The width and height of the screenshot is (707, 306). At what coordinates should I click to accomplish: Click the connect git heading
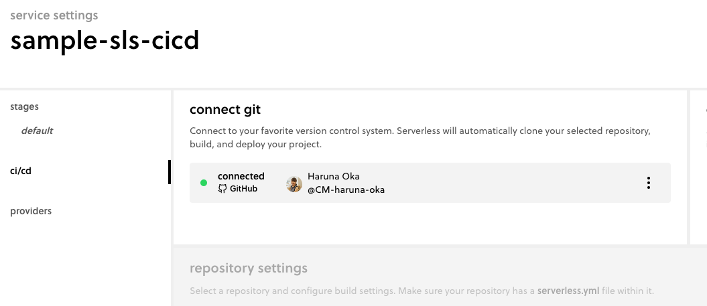tap(225, 109)
